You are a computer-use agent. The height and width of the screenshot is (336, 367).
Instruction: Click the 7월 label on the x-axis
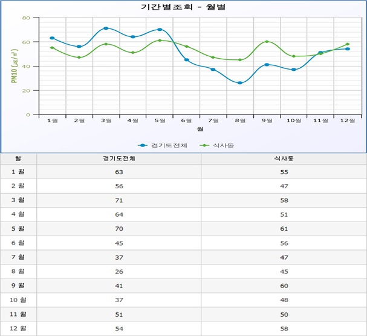[213, 120]
